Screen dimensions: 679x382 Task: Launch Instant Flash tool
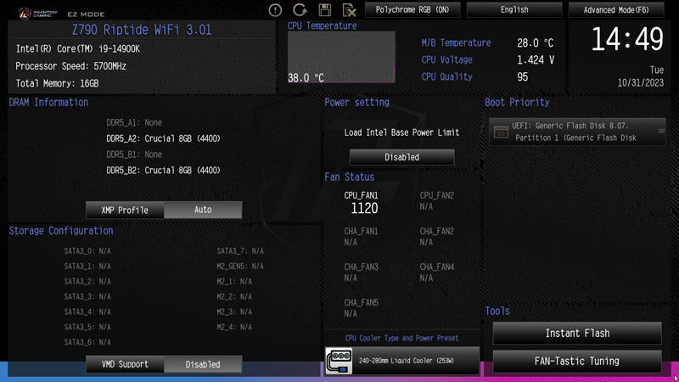click(x=577, y=333)
